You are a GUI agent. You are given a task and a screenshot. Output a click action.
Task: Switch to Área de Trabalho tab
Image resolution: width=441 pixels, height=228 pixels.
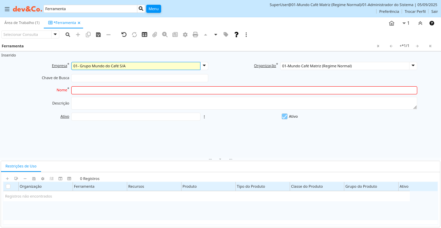pyautogui.click(x=22, y=23)
